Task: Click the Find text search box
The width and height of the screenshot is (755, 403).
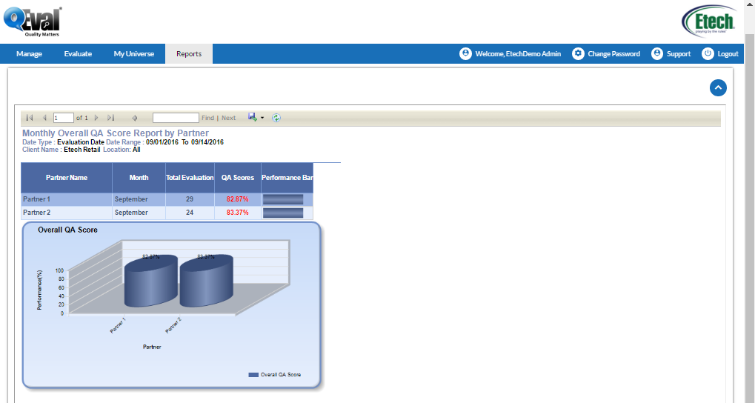Action: click(176, 118)
